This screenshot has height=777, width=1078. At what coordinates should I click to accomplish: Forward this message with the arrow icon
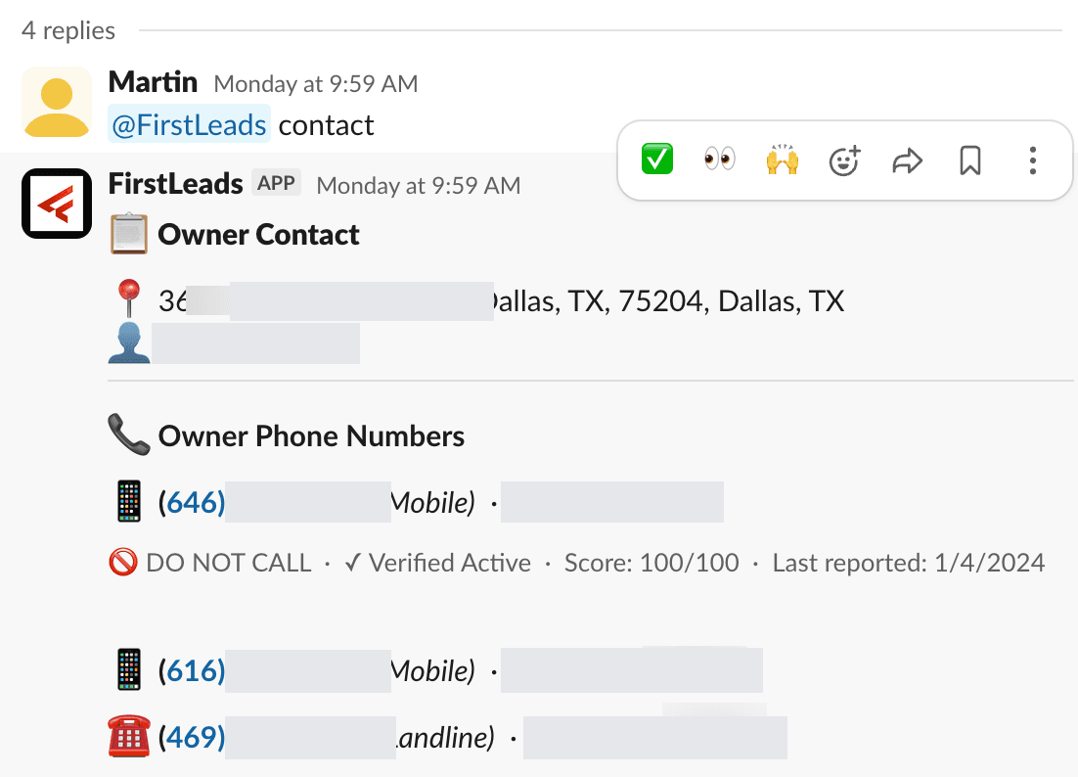coord(907,160)
